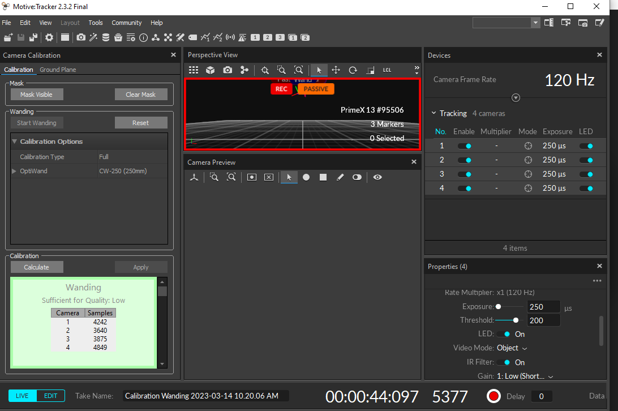Image resolution: width=618 pixels, height=411 pixels.
Task: Click the Calculate calibration button
Action: 36,267
